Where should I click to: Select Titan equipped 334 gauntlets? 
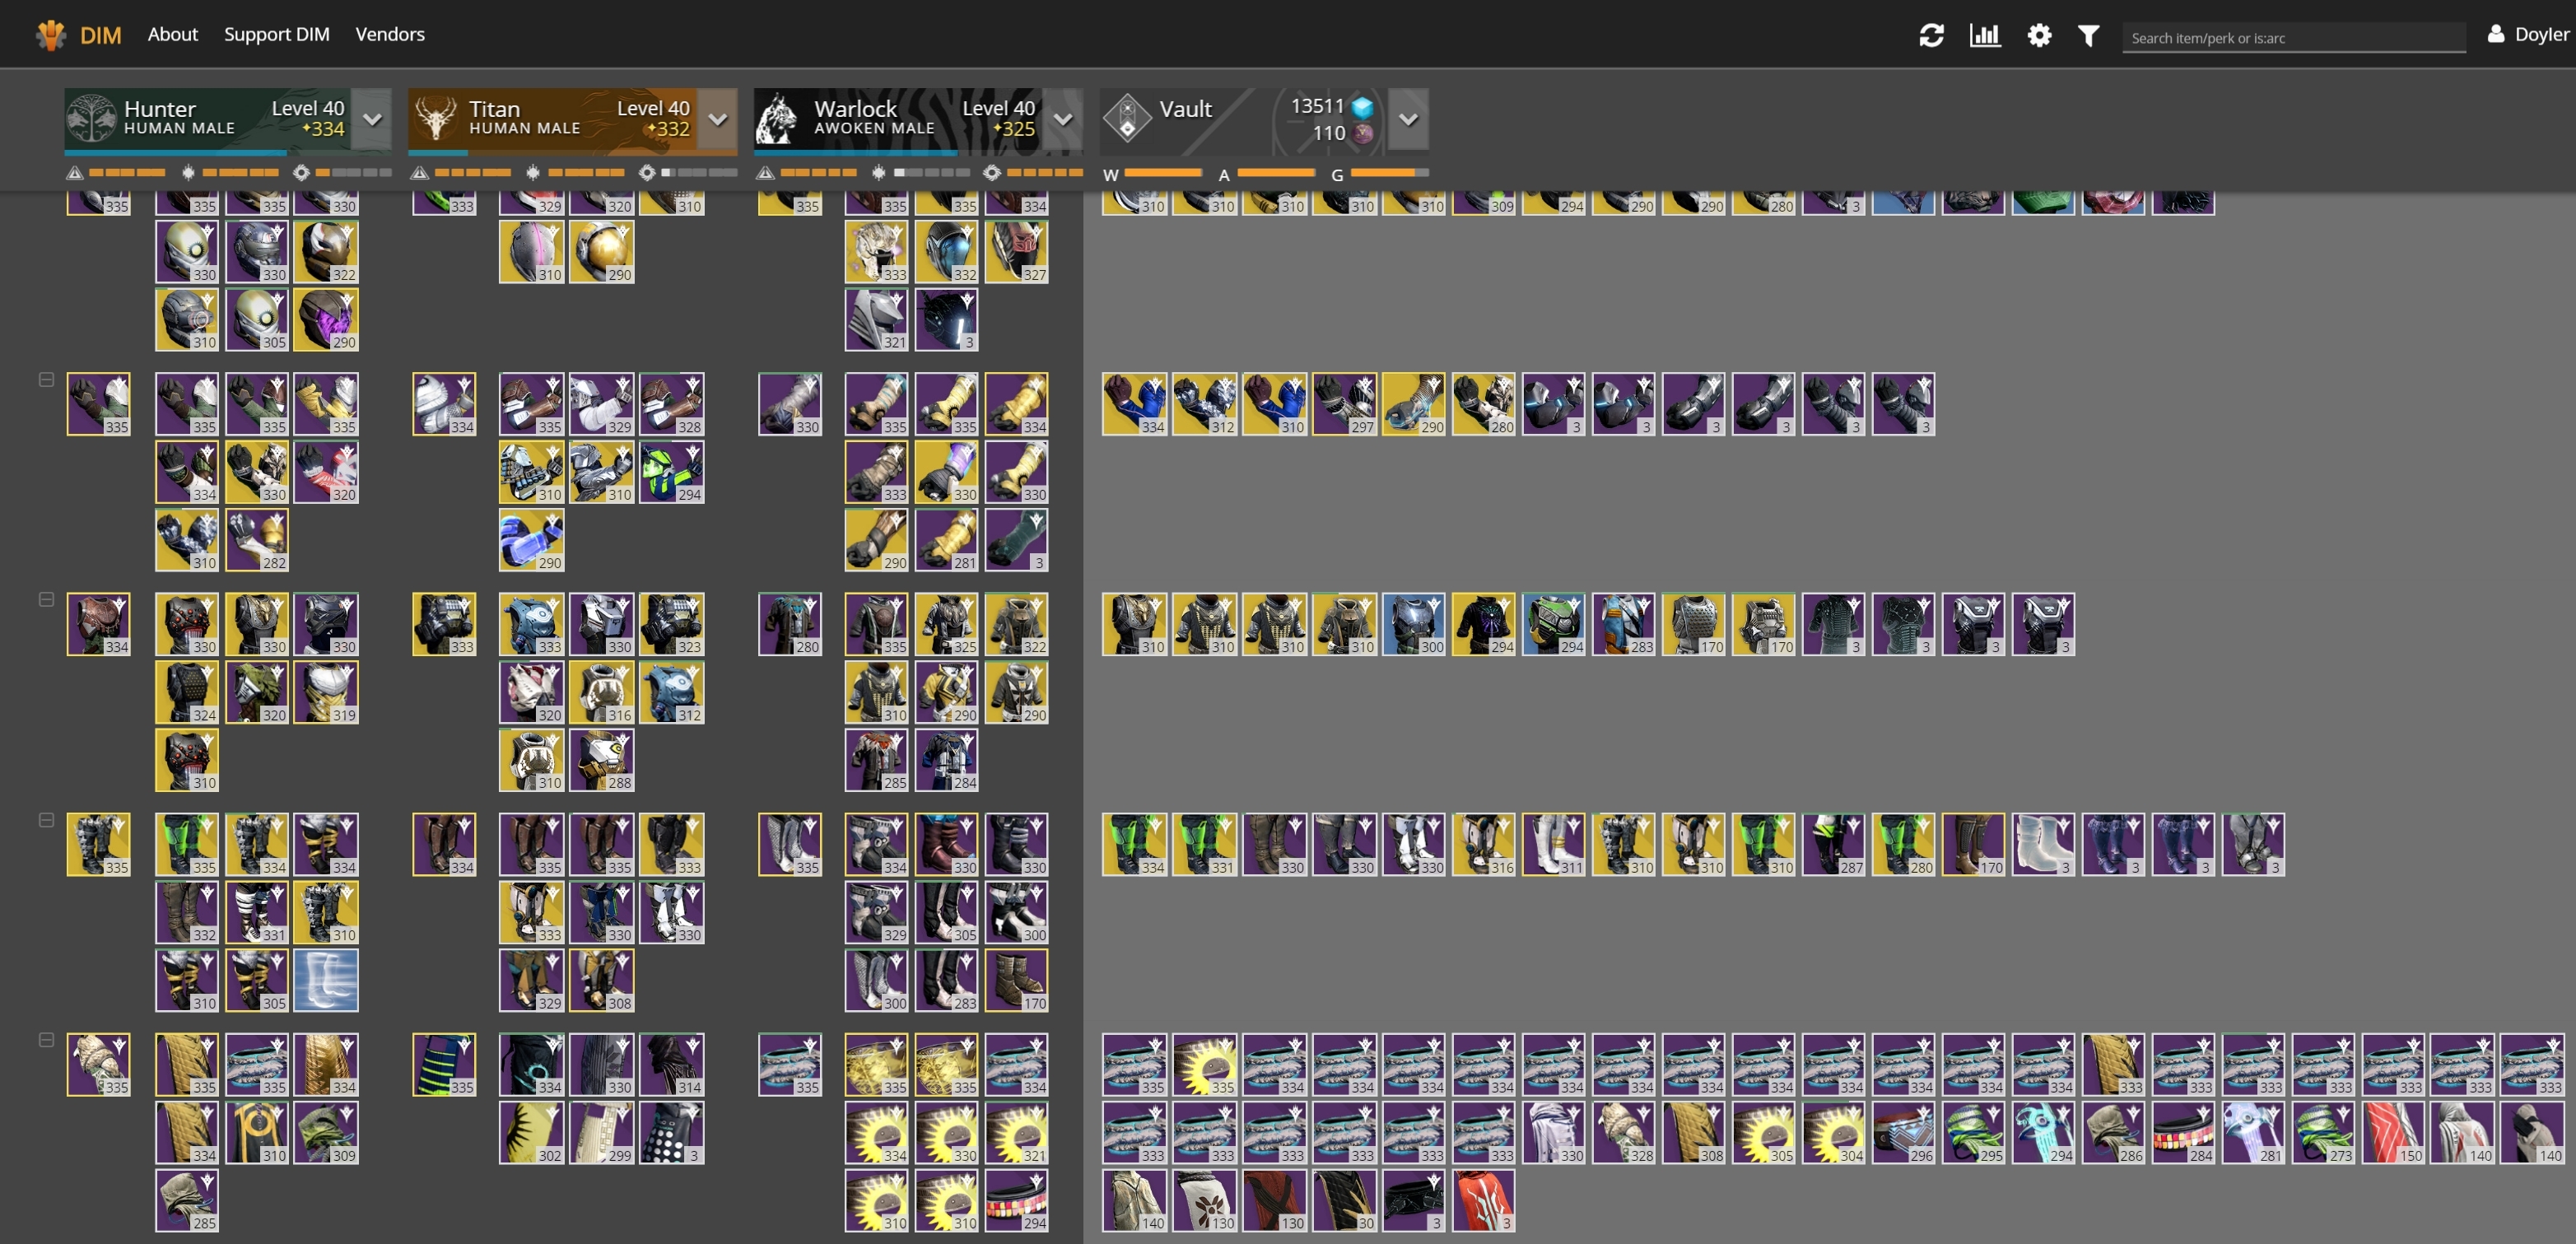pyautogui.click(x=444, y=404)
